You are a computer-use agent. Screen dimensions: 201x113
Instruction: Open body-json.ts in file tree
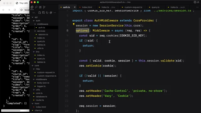43,83
